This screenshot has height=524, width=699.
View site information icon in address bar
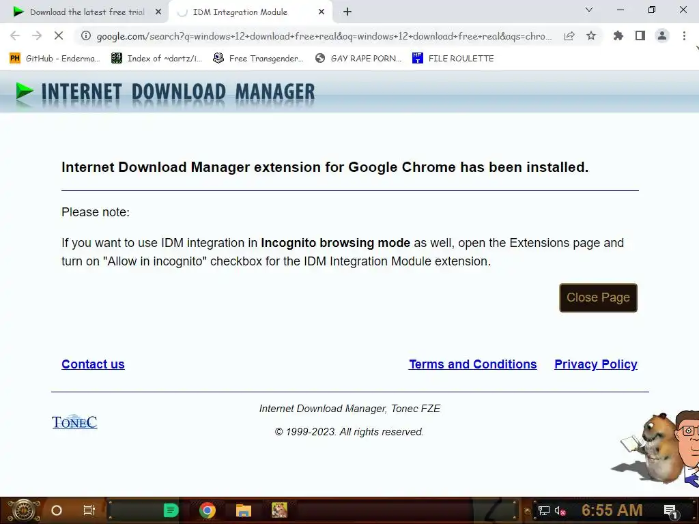tap(85, 36)
